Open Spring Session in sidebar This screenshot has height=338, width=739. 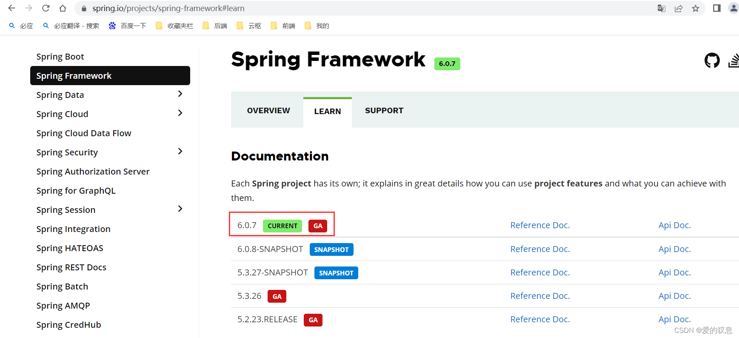[x=66, y=210]
